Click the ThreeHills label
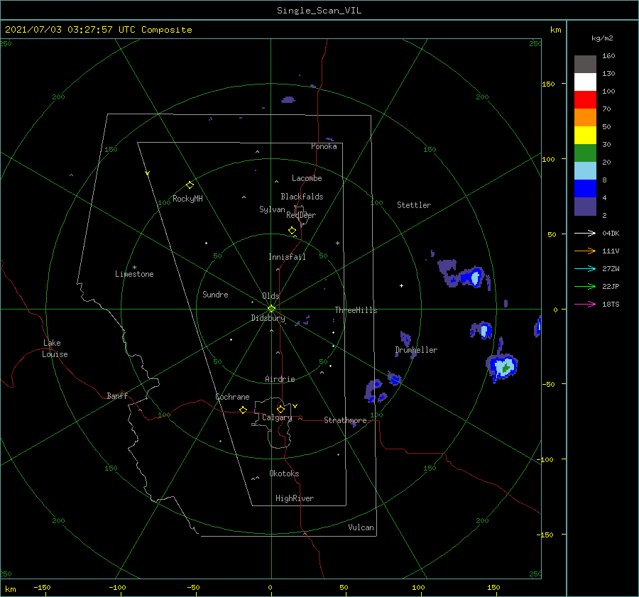Viewport: 639px width, 597px height. point(356,310)
